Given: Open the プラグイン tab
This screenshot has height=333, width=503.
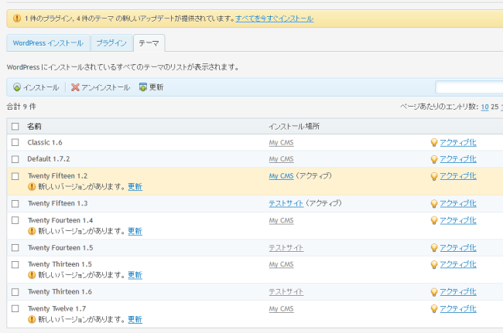Looking at the screenshot, I should pos(111,43).
